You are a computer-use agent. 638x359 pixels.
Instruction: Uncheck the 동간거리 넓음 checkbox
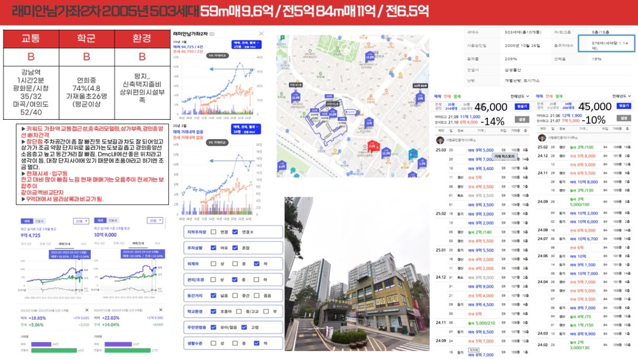click(x=213, y=295)
